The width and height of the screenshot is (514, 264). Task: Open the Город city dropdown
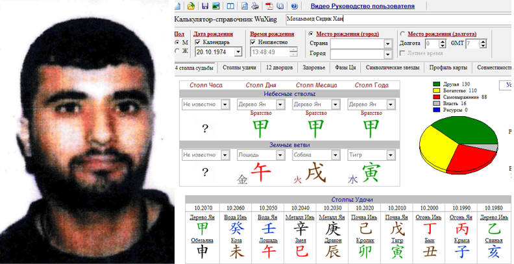coord(388,54)
